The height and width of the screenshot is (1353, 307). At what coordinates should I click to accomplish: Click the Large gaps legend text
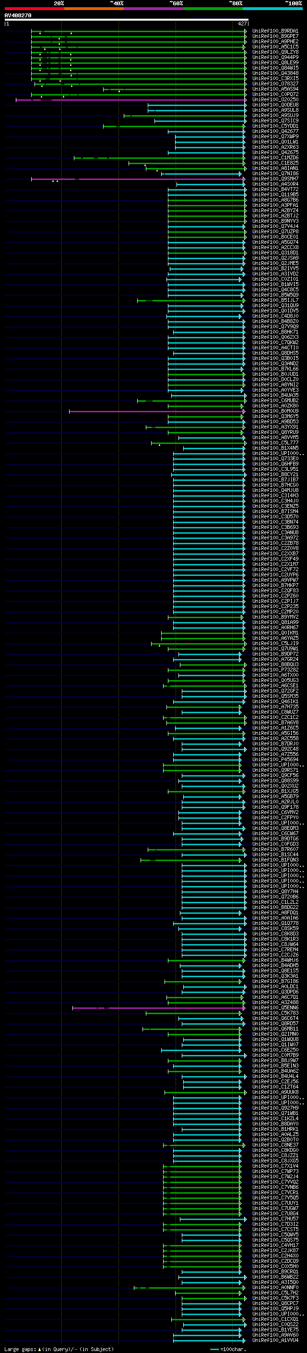(59, 1349)
